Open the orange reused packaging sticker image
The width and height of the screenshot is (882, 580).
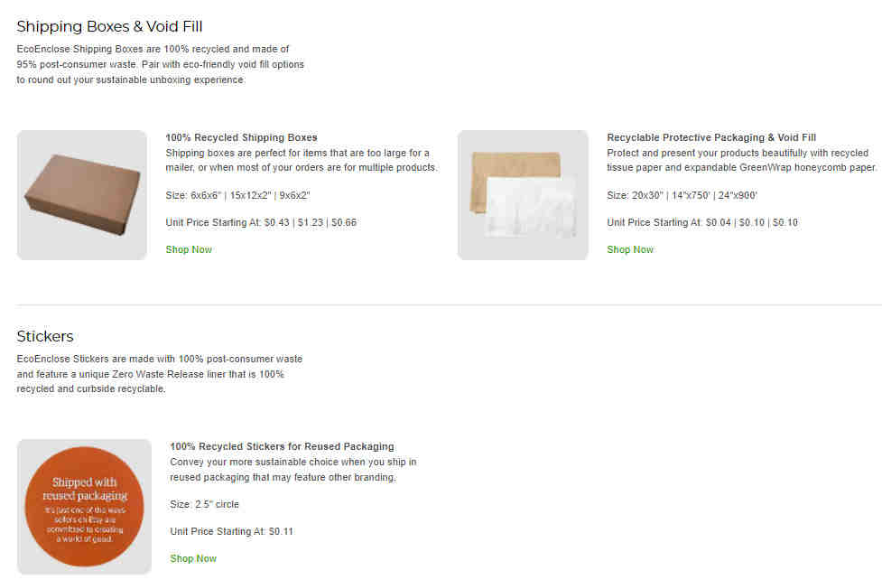tap(84, 506)
